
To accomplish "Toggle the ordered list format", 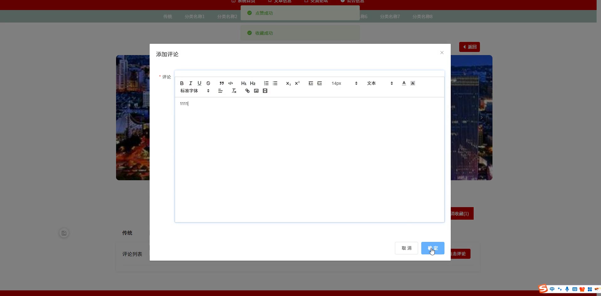I will 266,83.
